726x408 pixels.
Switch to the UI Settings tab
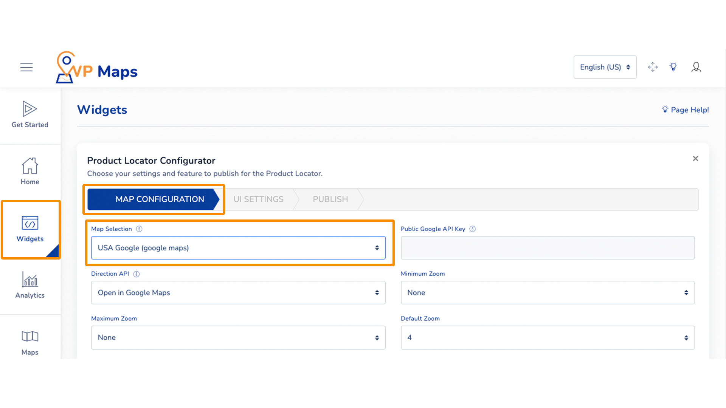258,199
